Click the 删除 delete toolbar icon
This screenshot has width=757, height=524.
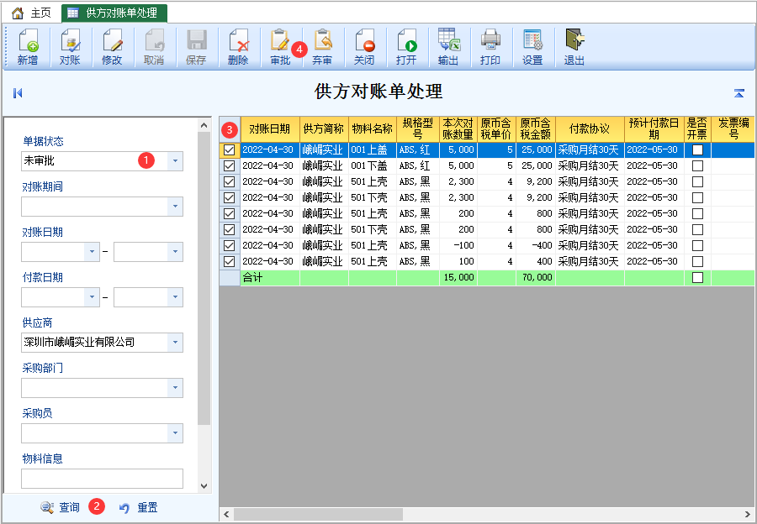[238, 47]
